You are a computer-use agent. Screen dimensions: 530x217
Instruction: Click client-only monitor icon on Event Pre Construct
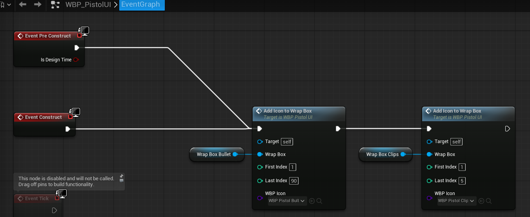[85, 31]
